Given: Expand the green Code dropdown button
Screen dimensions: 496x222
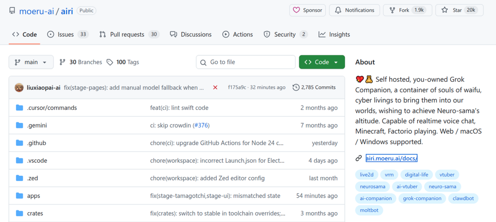Looking at the screenshot, I should (x=321, y=62).
